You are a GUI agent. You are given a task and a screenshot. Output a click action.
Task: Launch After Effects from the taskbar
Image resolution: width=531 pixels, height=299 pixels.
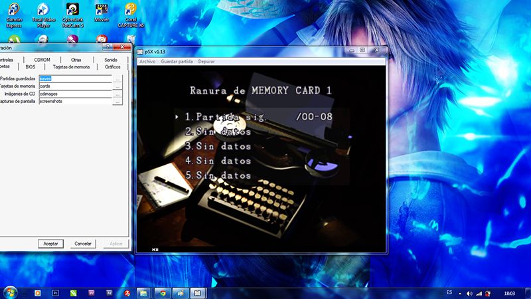pyautogui.click(x=109, y=293)
